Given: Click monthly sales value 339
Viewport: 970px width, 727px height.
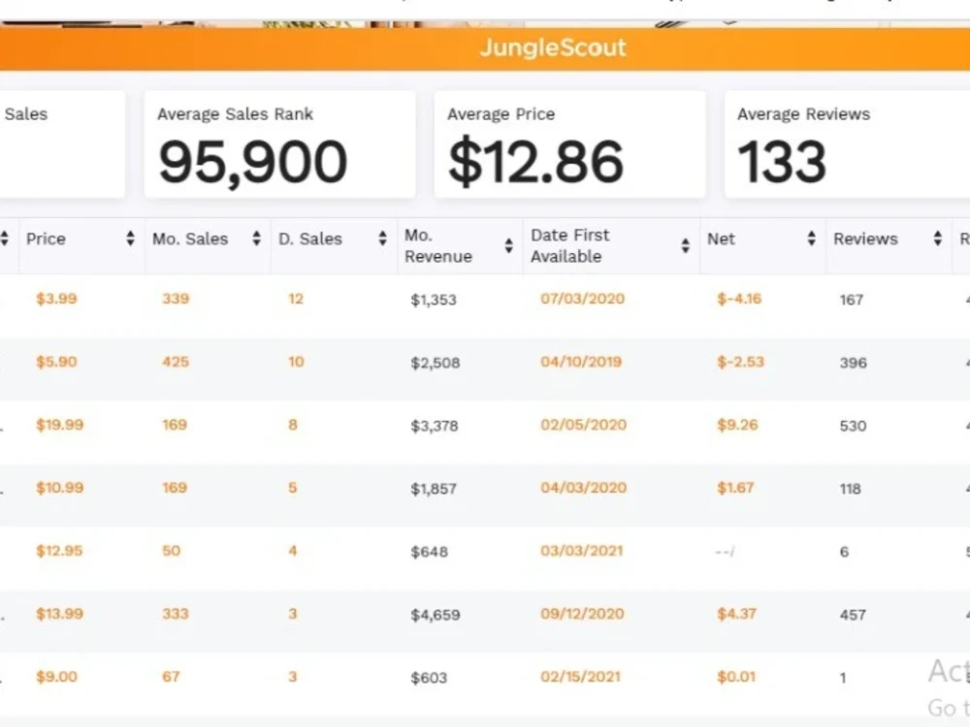Looking at the screenshot, I should (x=176, y=299).
